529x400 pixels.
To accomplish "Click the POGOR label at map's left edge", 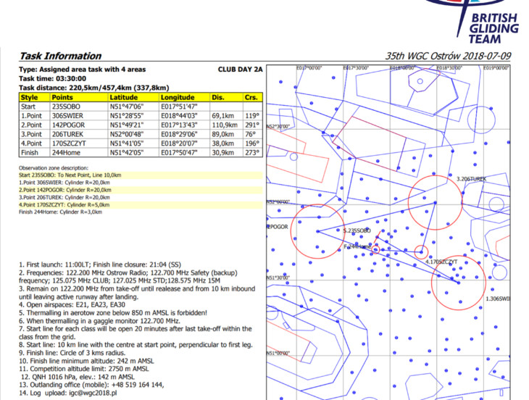I will tap(278, 227).
